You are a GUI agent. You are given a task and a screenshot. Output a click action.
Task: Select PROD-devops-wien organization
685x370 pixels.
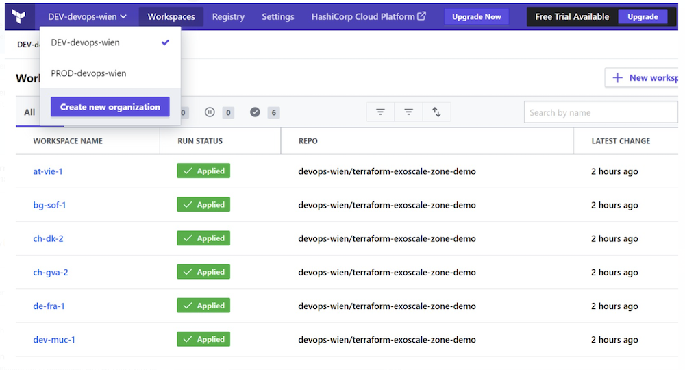[x=110, y=73]
